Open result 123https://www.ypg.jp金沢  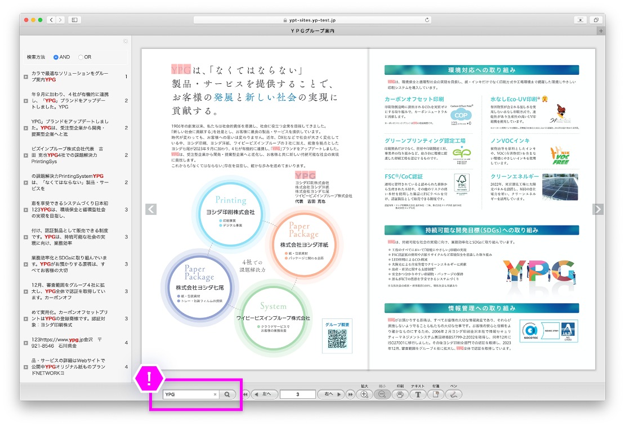pyautogui.click(x=66, y=343)
